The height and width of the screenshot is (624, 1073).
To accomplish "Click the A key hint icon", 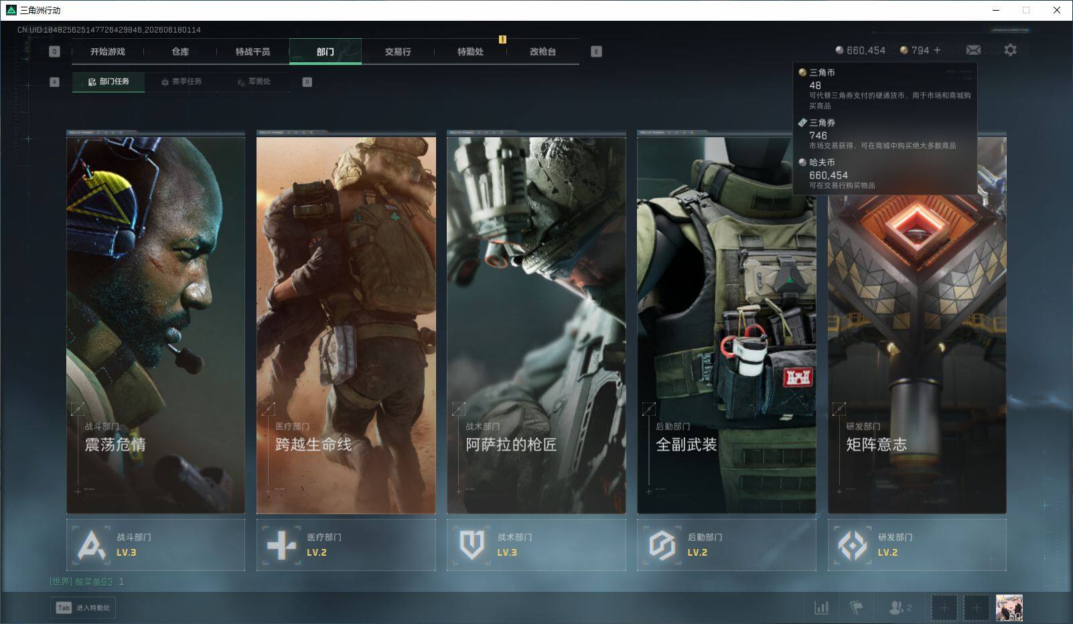I will [54, 82].
